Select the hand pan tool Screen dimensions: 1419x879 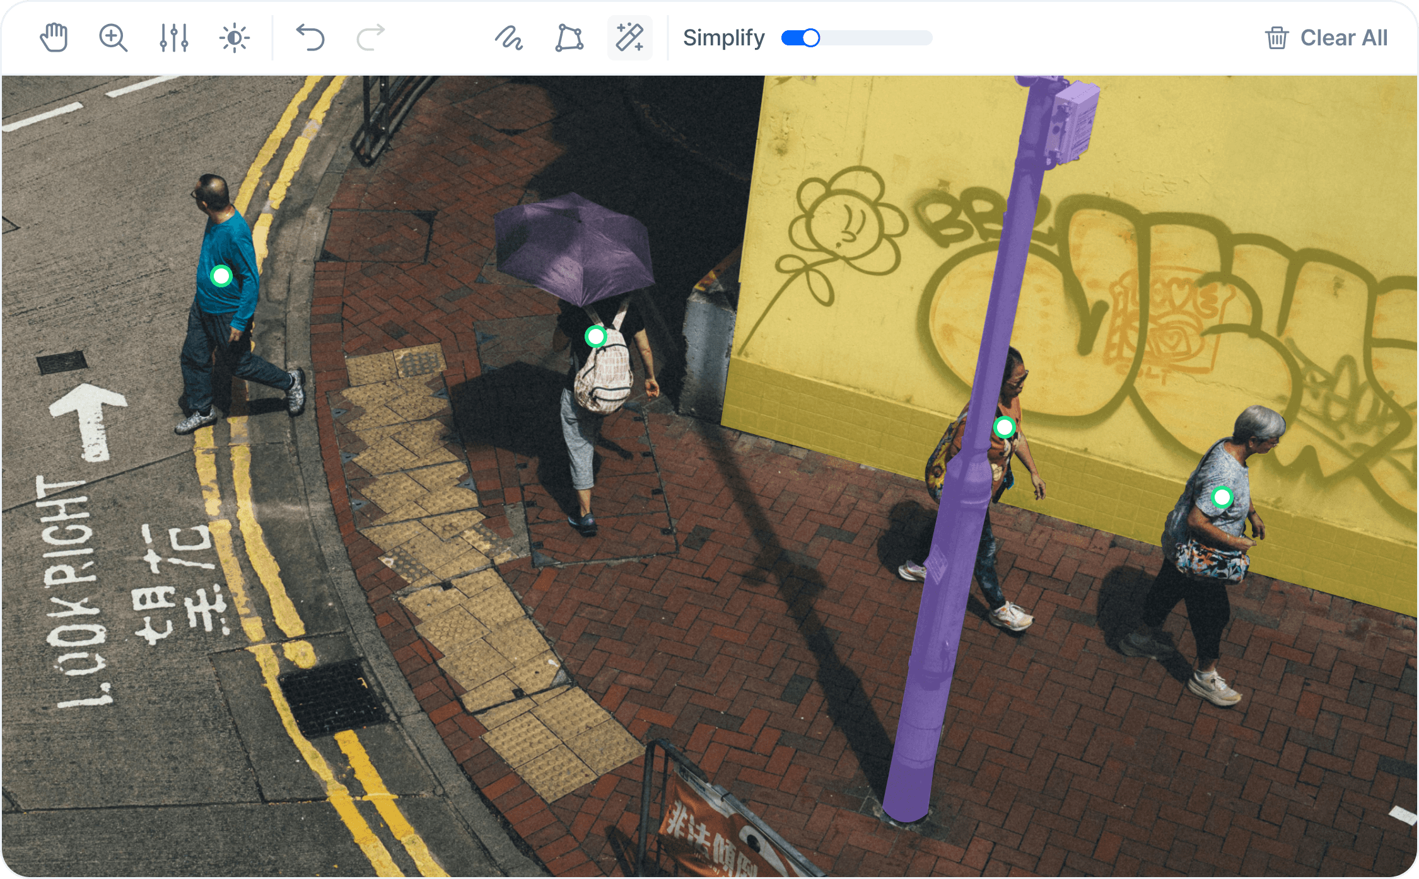(x=54, y=38)
